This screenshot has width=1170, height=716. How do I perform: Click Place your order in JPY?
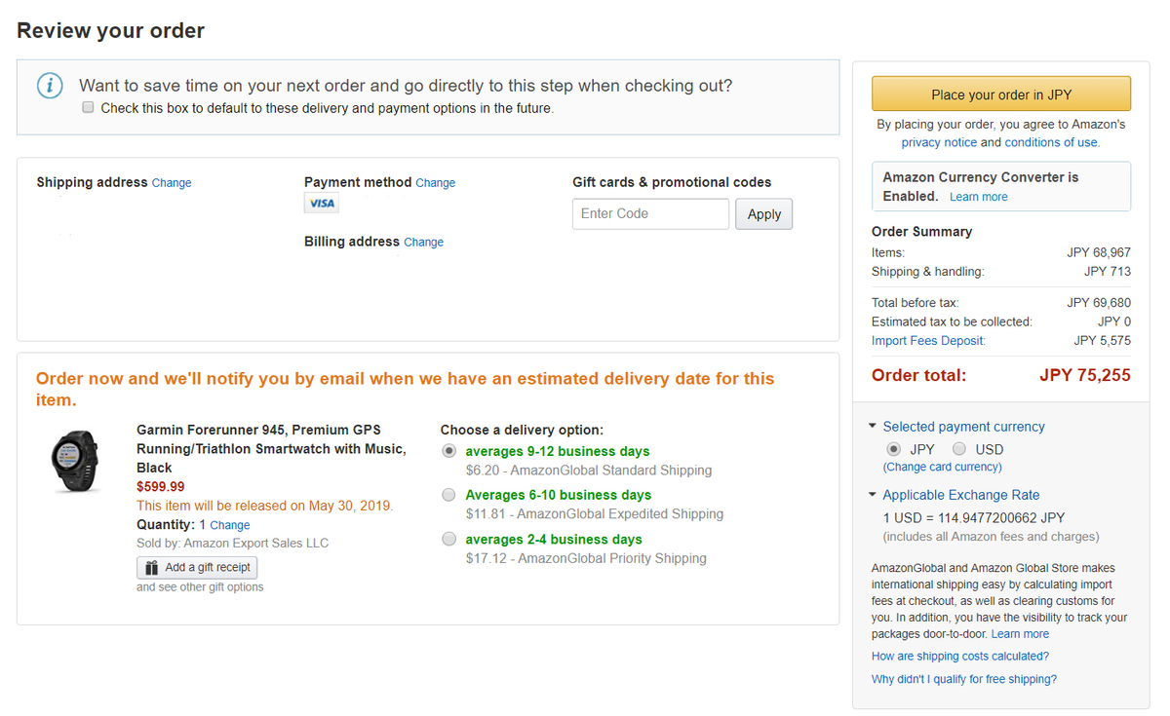click(x=1001, y=94)
